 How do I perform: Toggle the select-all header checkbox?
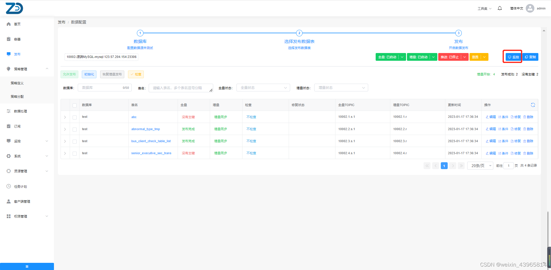(75, 105)
